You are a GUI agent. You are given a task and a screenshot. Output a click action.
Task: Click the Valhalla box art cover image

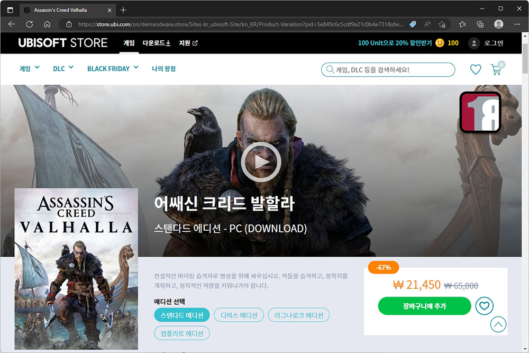click(76, 269)
